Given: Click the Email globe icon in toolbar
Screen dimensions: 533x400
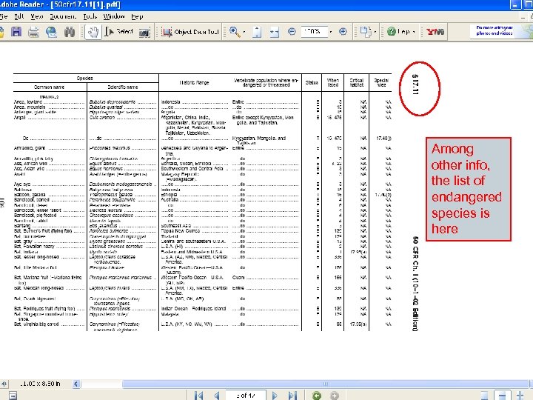Looking at the screenshot, I should click(x=51, y=32).
